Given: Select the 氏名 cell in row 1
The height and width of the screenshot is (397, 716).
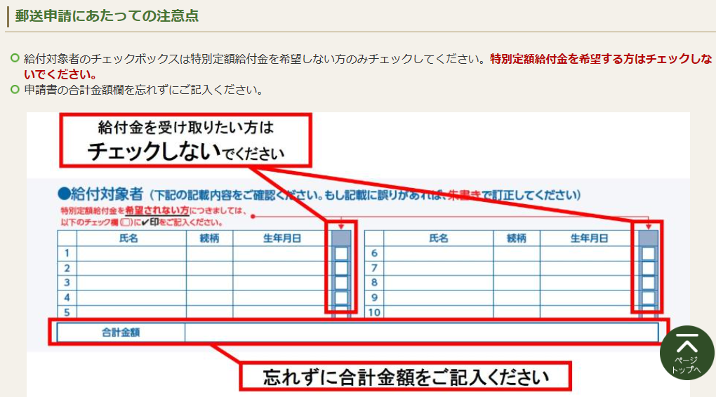Looking at the screenshot, I should pos(131,253).
